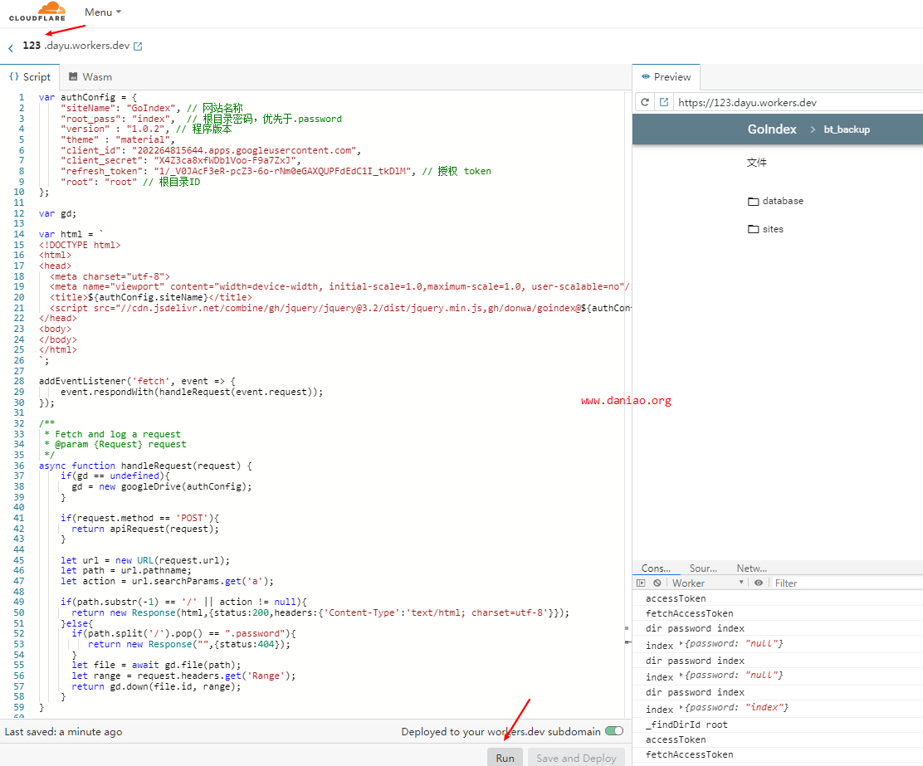The width and height of the screenshot is (923, 766).
Task: Select the Preview tab
Action: 667,77
